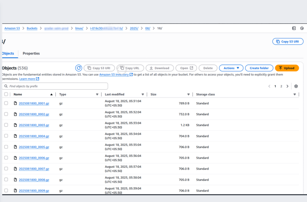Go to Buckets breadcrumb
The image size is (307, 202).
pyautogui.click(x=32, y=28)
